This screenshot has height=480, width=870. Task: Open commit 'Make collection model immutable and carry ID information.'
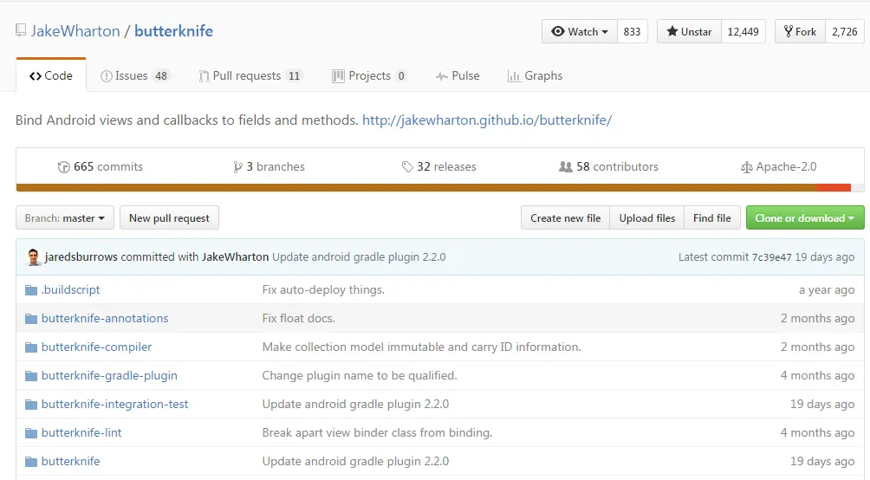(422, 347)
